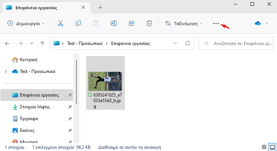Click Test - Προσωπικό in the breadcrumb
This screenshot has height=151, width=277.
point(85,43)
